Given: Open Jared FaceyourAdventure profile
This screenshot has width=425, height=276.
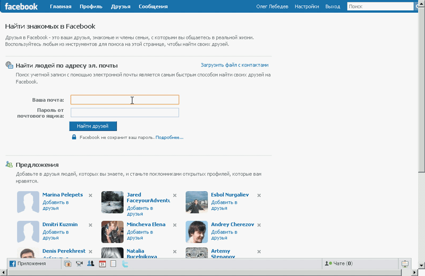Looking at the screenshot, I should pos(148,197).
